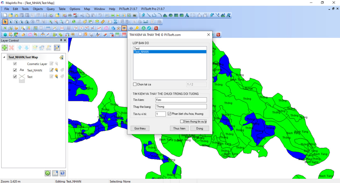Open the File menu
Screen dimensions: 340x183
click(7, 9)
